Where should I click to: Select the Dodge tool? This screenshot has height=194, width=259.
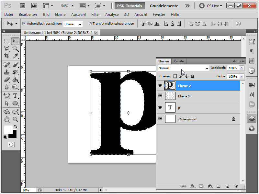point(15,87)
